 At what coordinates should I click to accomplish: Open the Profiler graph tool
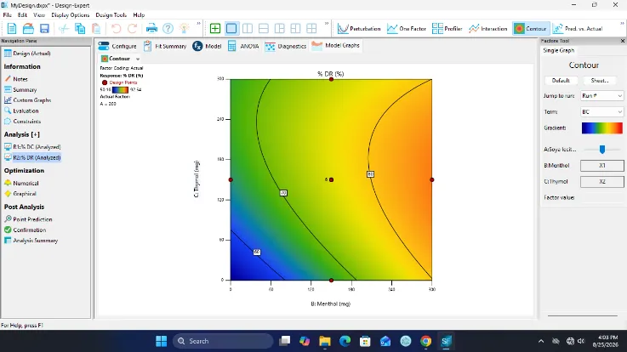pos(447,28)
